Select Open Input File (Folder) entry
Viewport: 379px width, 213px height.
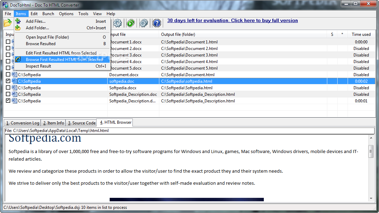pos(62,37)
